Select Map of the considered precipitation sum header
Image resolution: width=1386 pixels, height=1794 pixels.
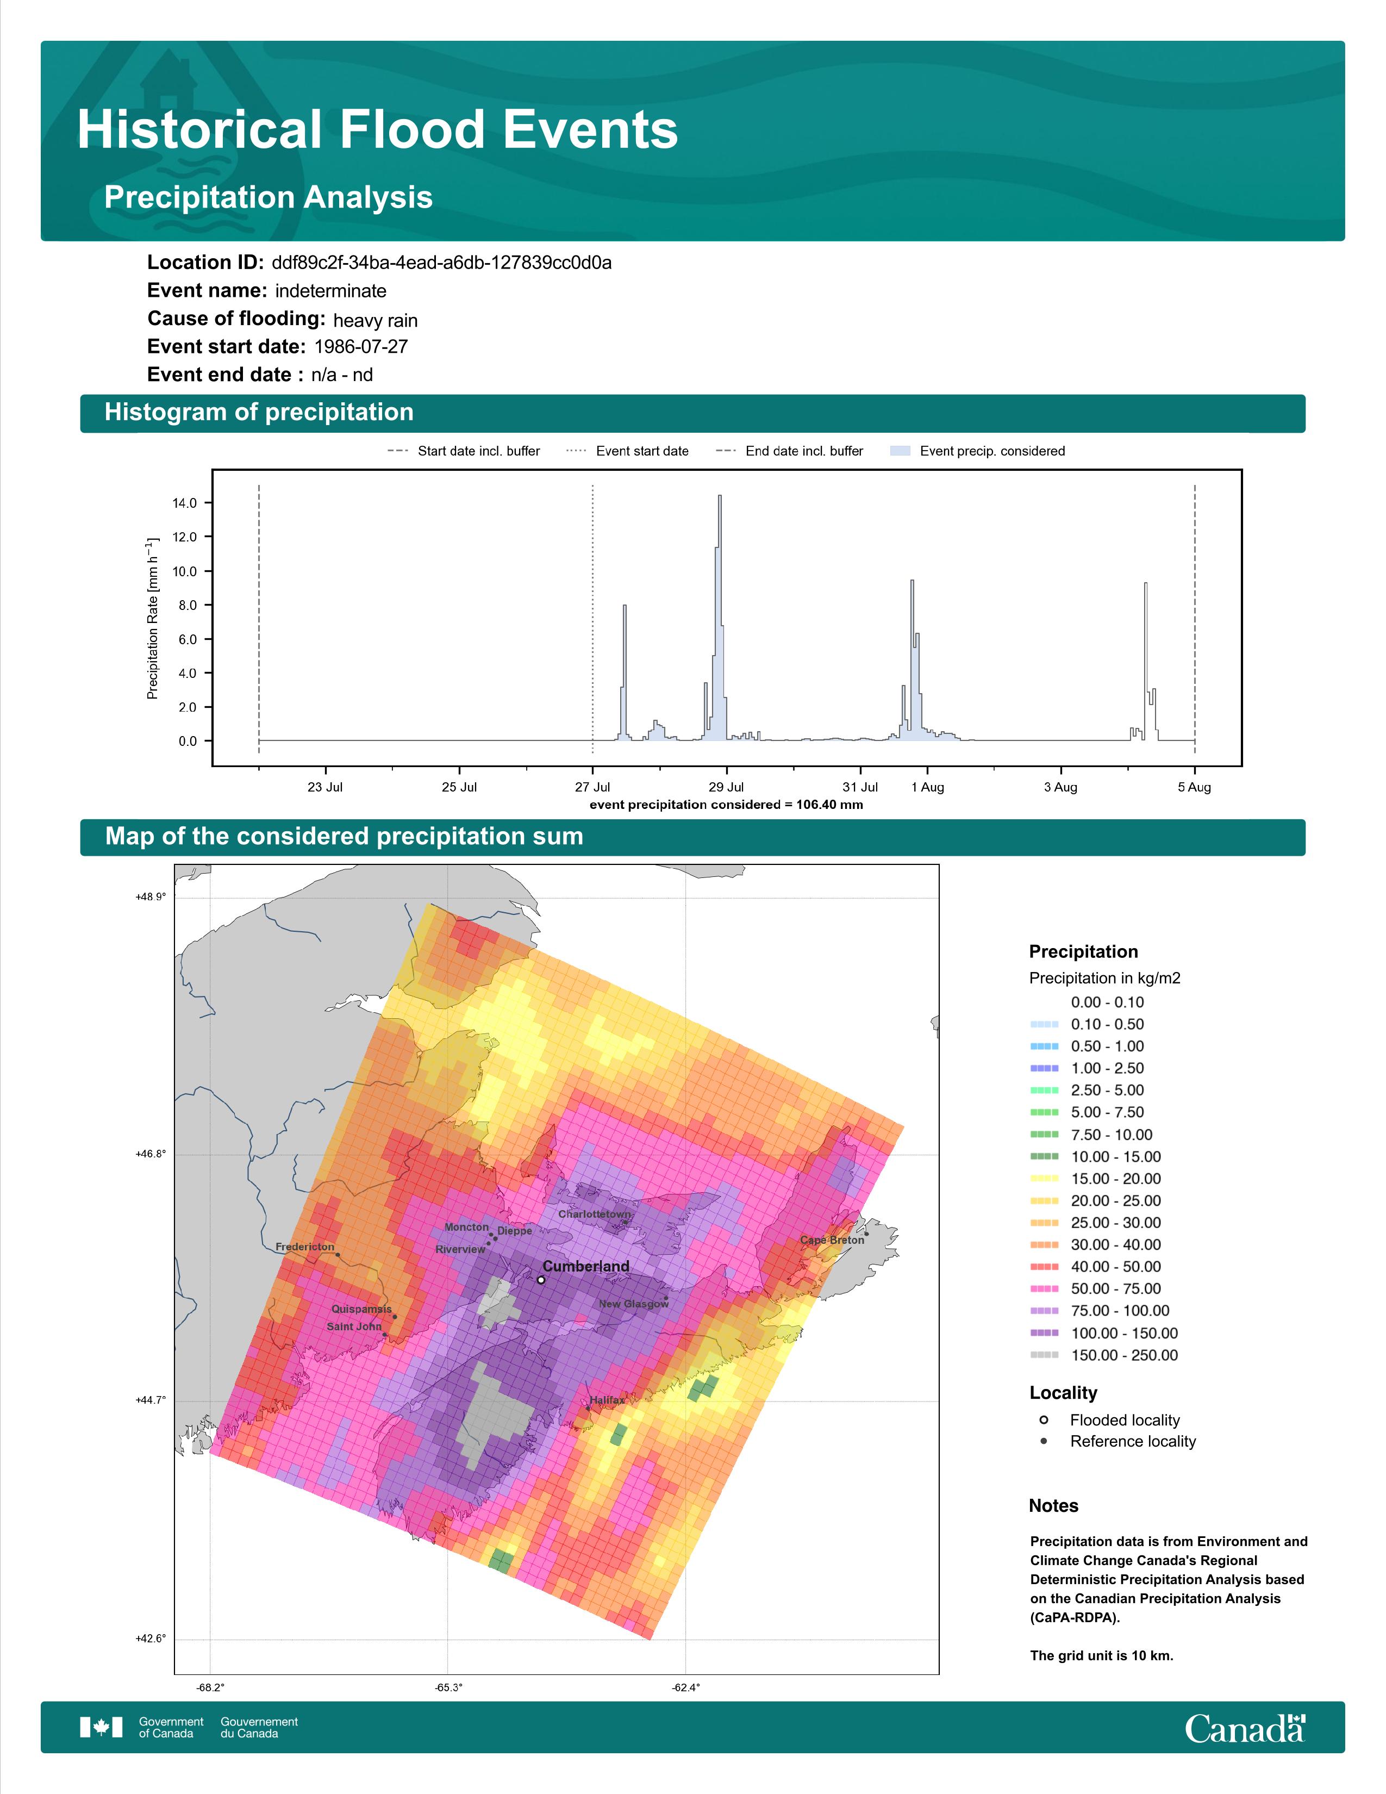[x=692, y=837]
